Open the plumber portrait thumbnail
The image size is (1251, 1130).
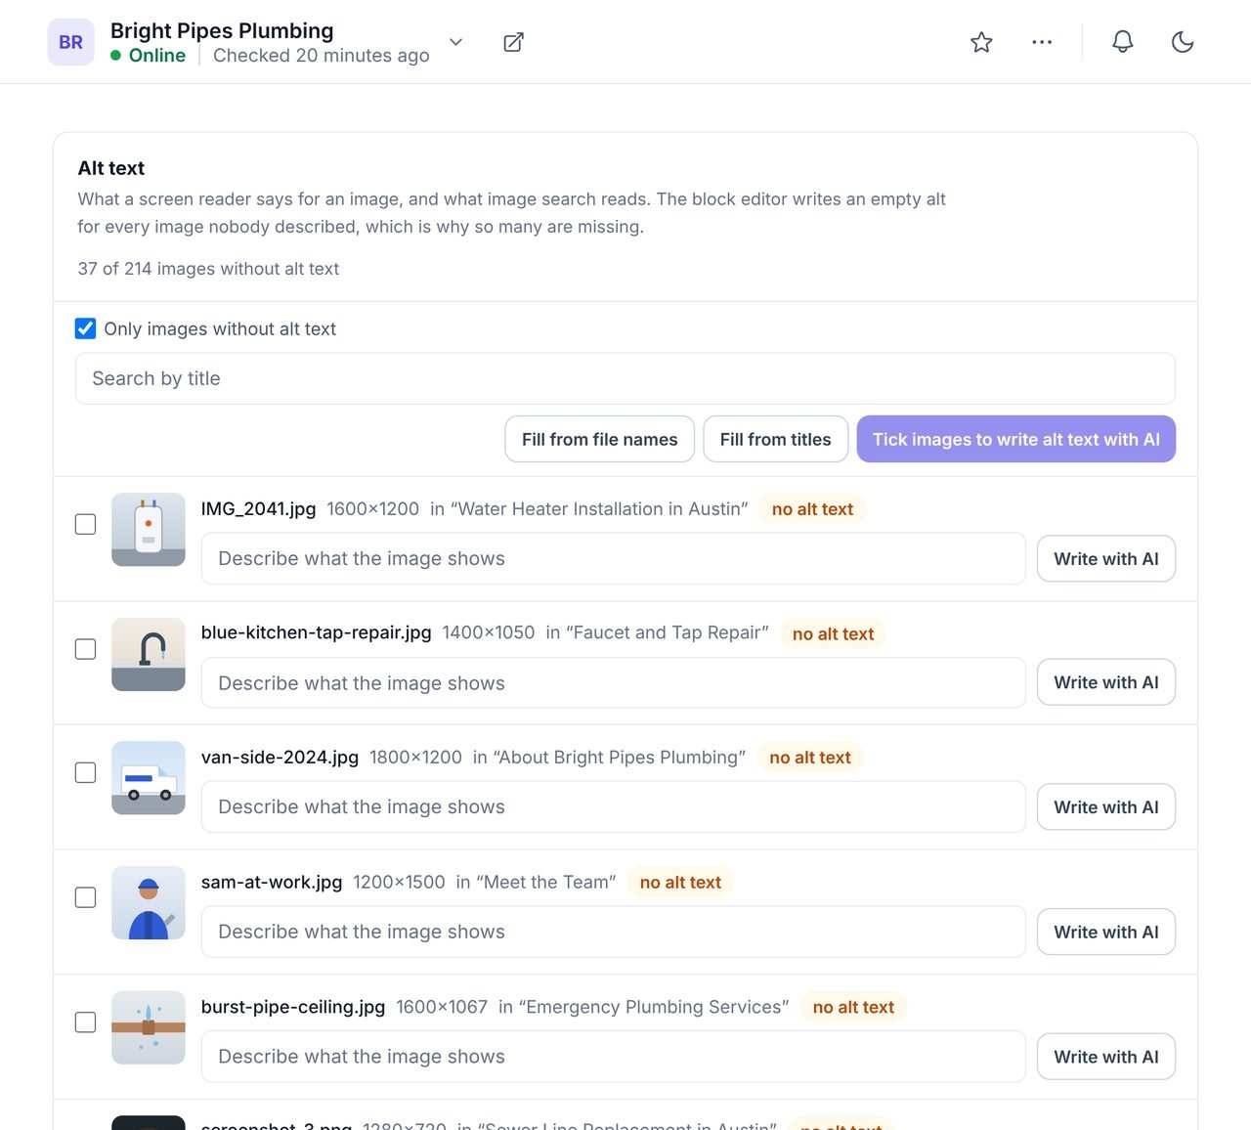point(149,903)
